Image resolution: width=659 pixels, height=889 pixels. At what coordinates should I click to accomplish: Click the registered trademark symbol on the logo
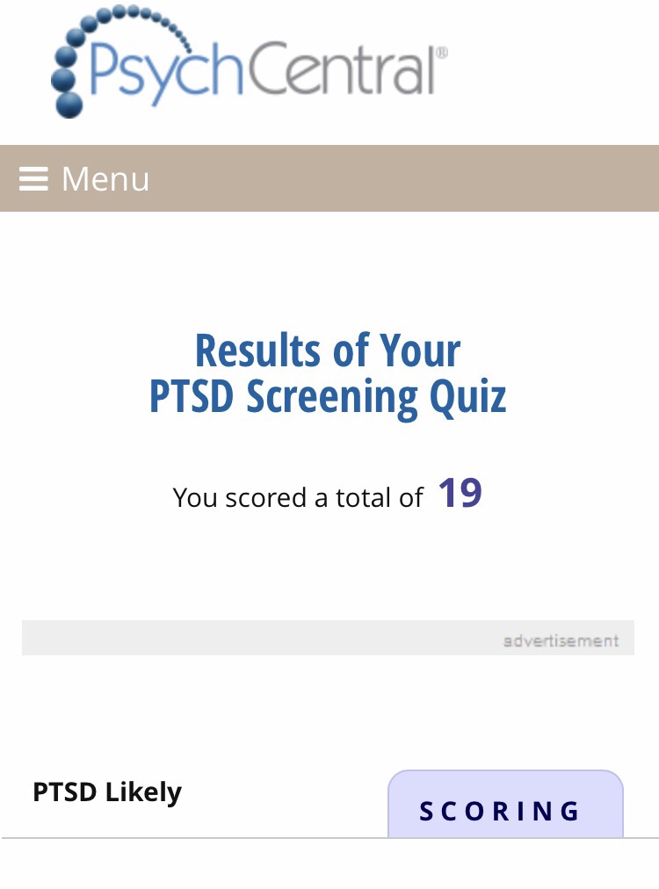pos(441,54)
